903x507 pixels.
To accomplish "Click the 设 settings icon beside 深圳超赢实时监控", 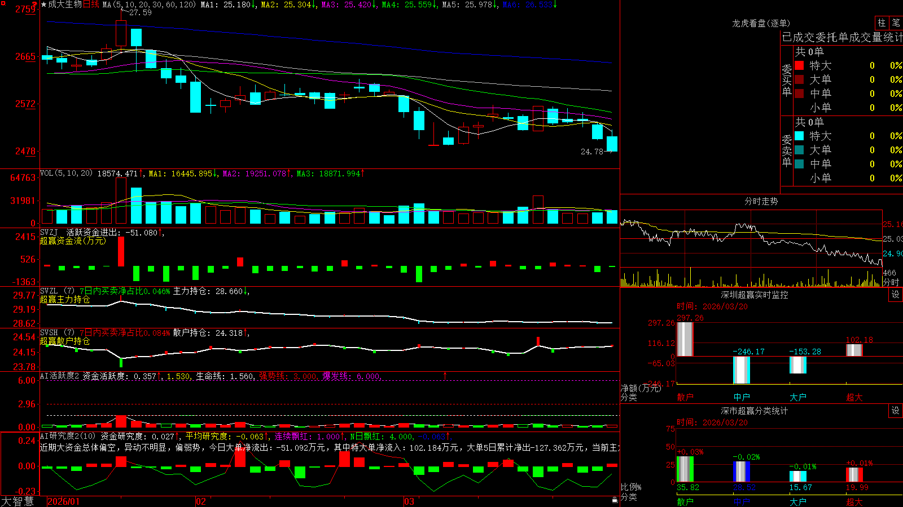I will pyautogui.click(x=896, y=295).
